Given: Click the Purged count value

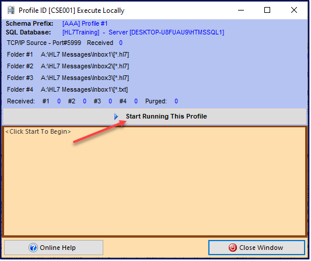Looking at the screenshot, I should (176, 102).
